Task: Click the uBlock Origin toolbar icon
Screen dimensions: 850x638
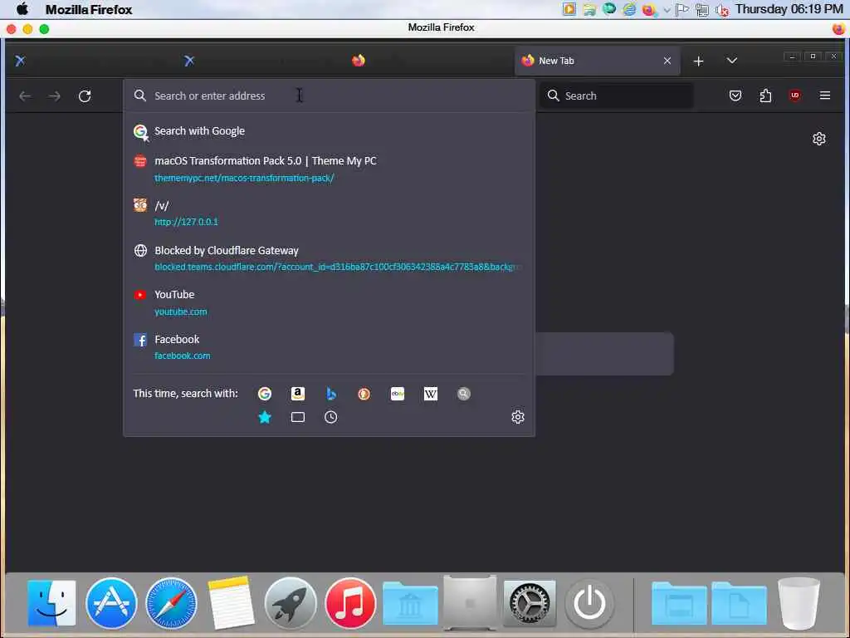Action: click(x=794, y=96)
